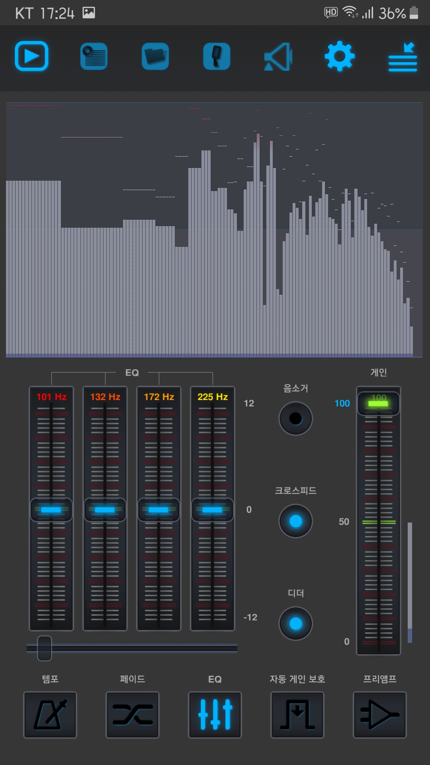Screen dimensions: 430x765
Task: Tap the 50 mark on gain scale
Action: pos(344,522)
